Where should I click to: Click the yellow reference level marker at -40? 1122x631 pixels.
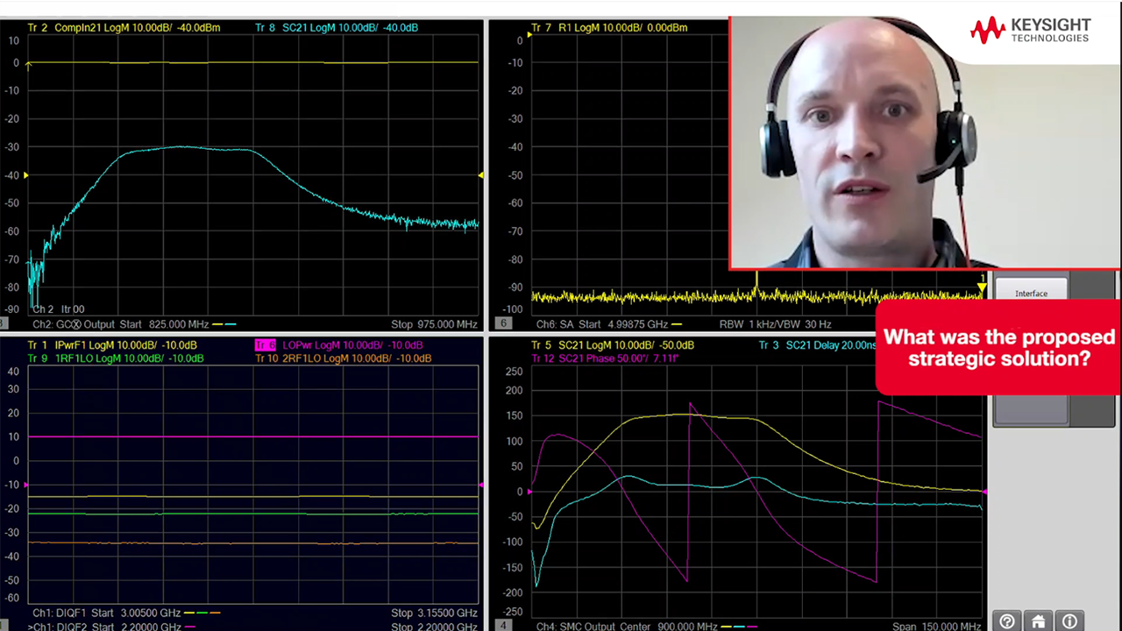(25, 175)
